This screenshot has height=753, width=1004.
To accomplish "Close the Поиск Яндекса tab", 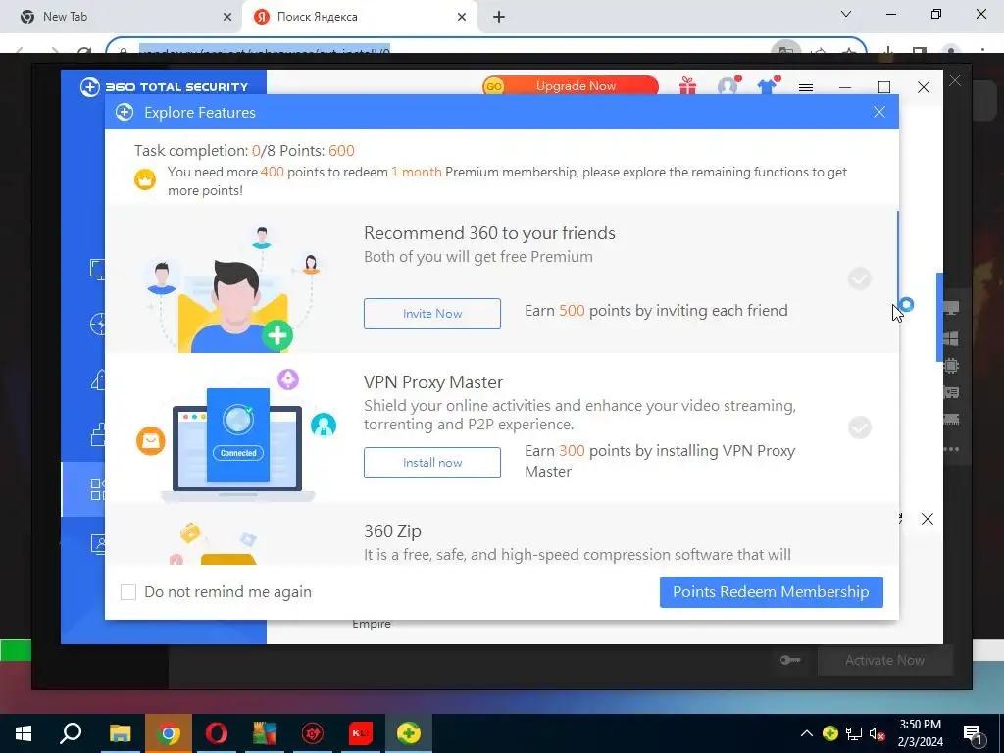I will [x=462, y=17].
